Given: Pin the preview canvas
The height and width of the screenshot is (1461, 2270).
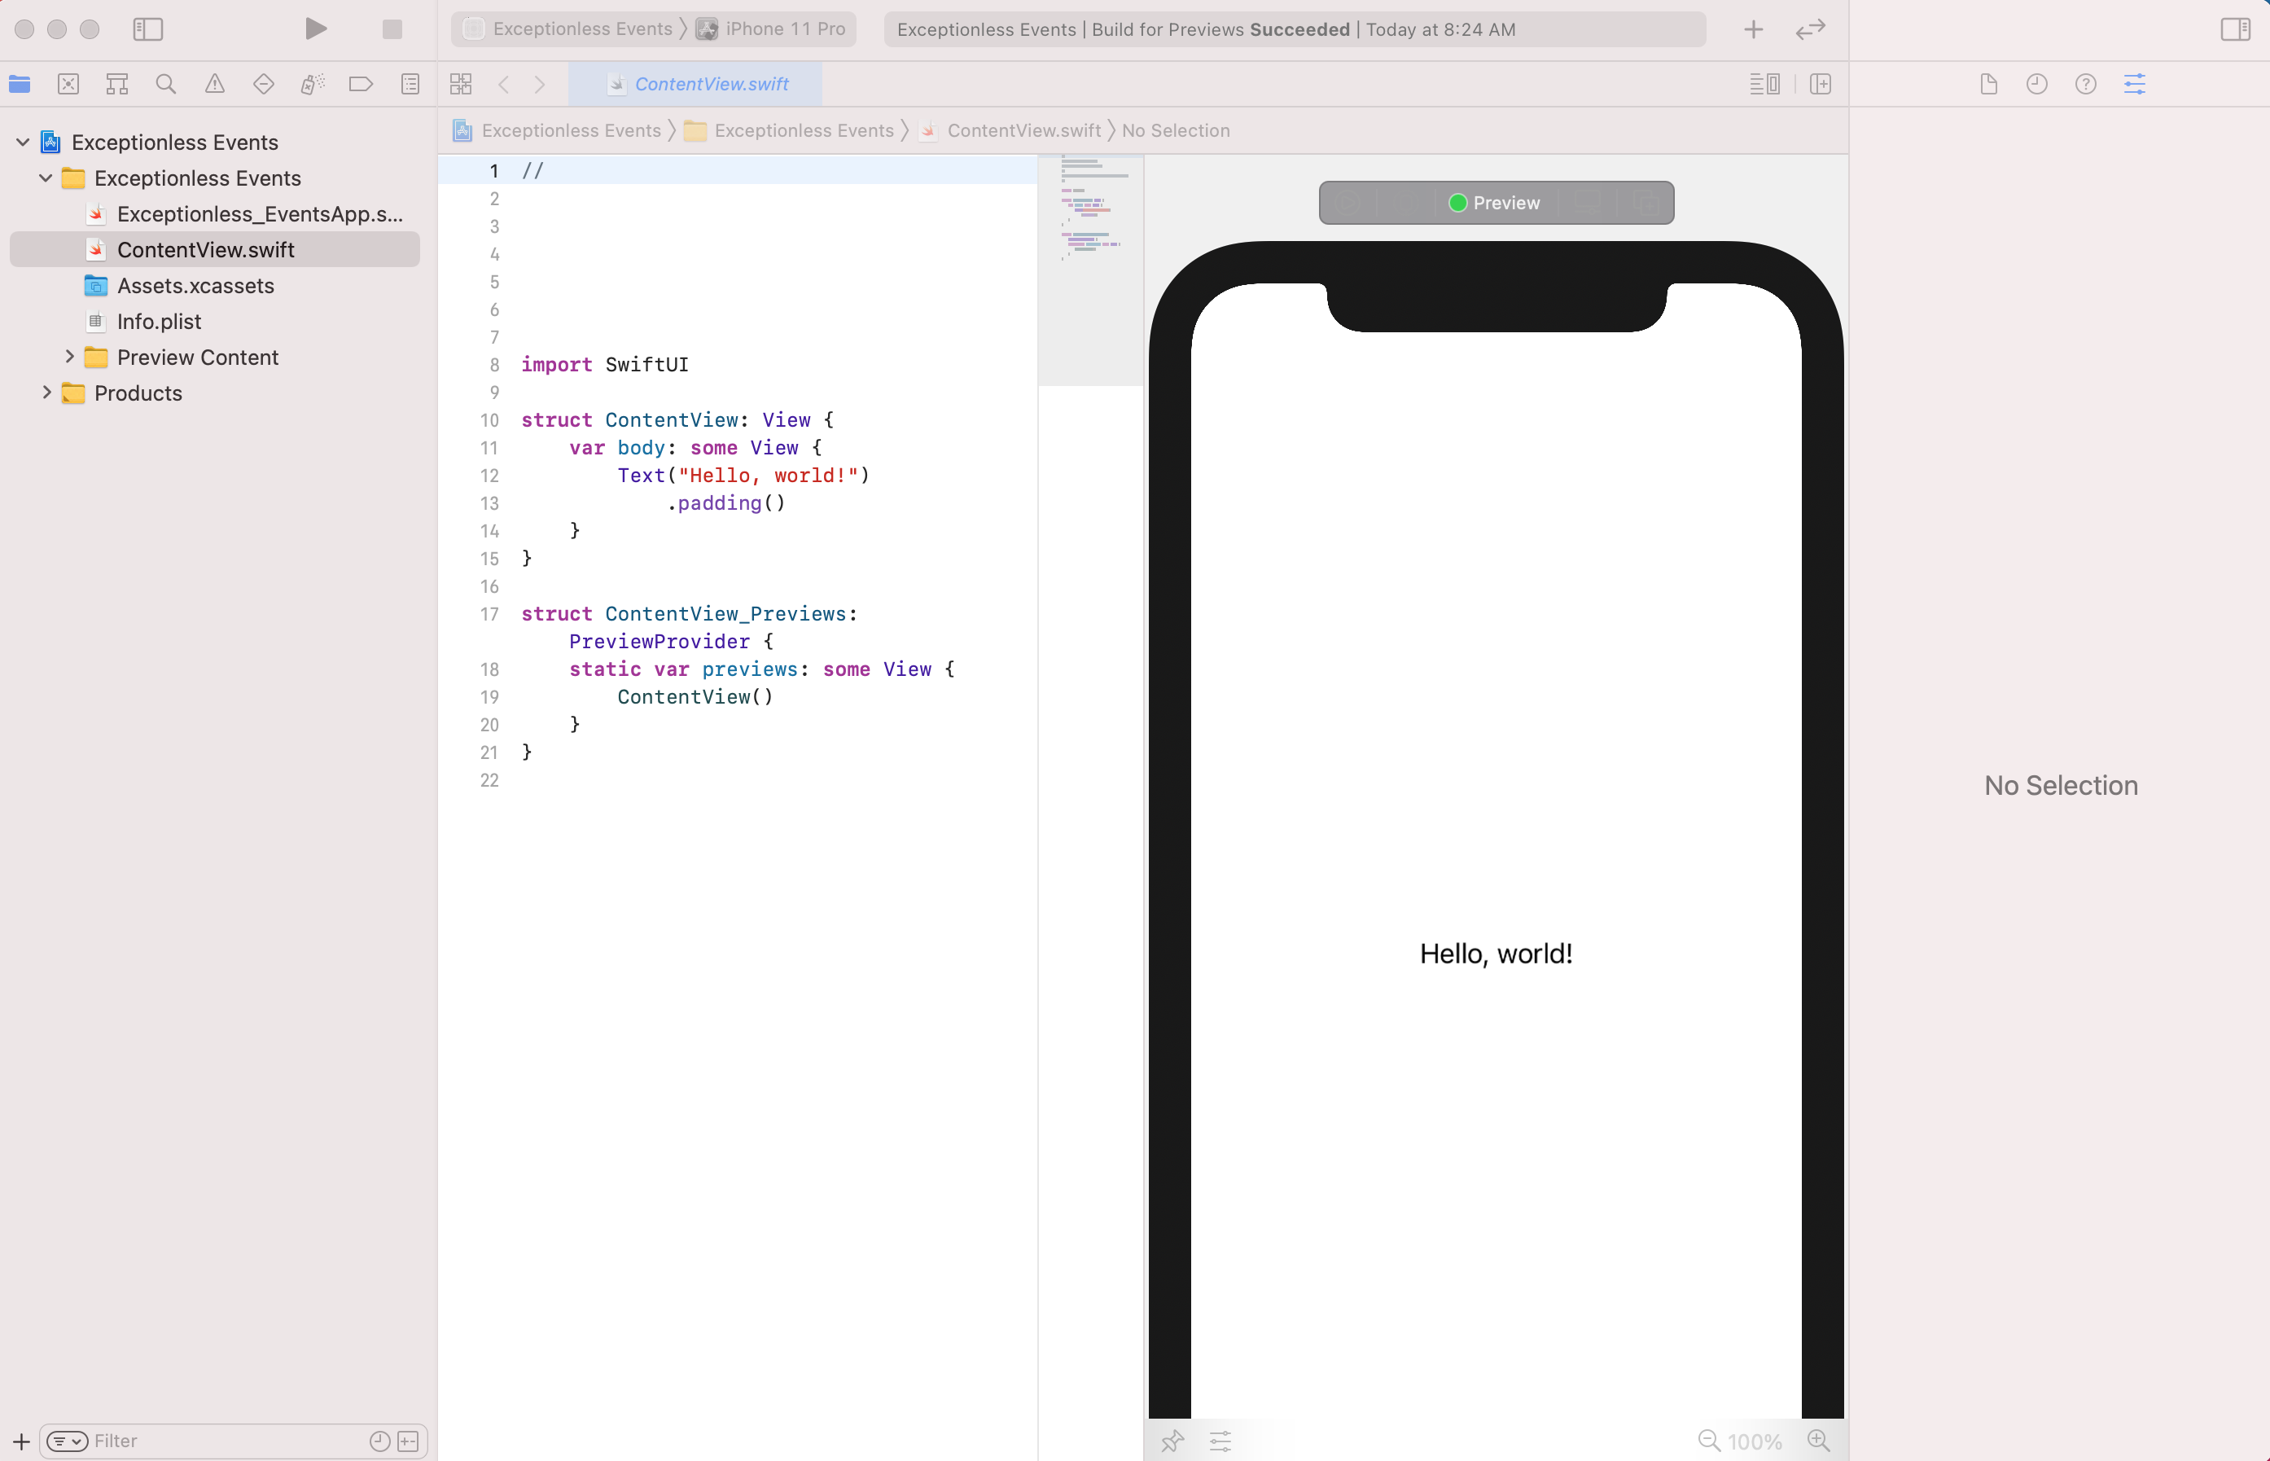Looking at the screenshot, I should click(1173, 1440).
